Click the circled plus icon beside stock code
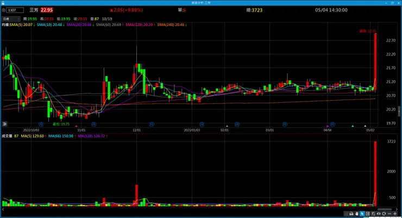The image size is (402, 218). 4,10
